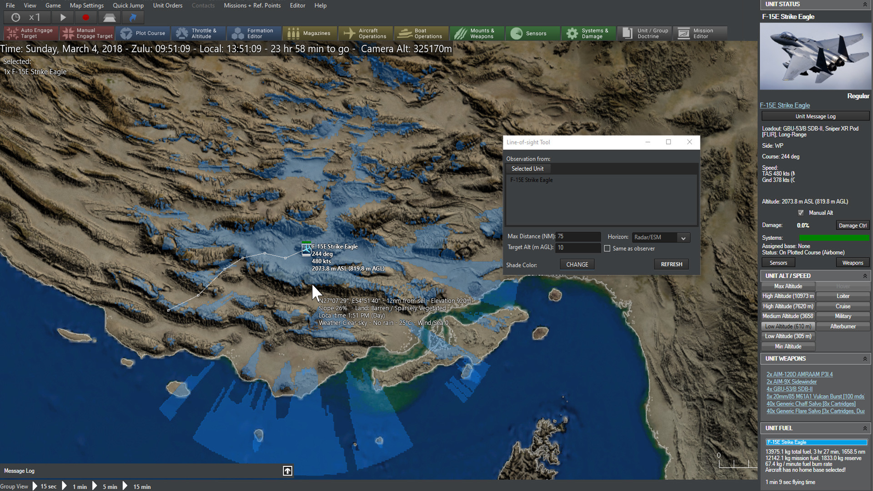
Task: Click the Sensors toolbar icon
Action: pos(529,33)
